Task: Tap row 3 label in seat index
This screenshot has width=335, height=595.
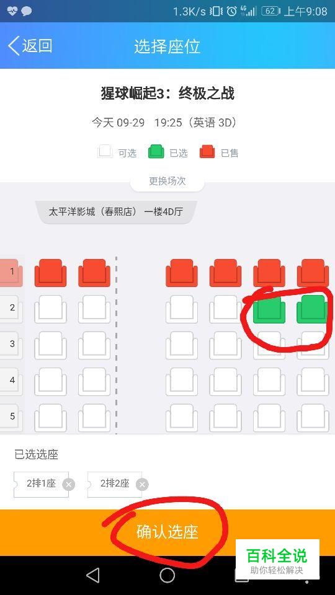Action: (12, 344)
